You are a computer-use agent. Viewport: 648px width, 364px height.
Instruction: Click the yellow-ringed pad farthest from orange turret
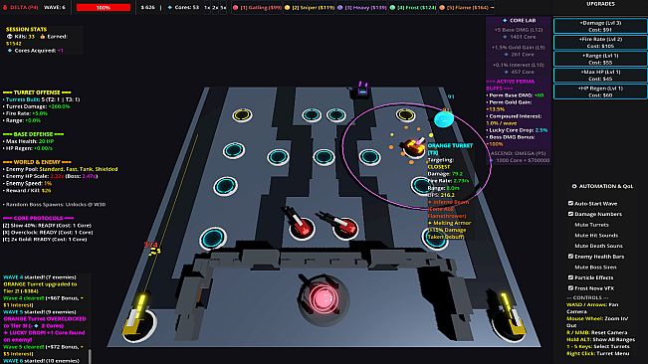point(242,115)
